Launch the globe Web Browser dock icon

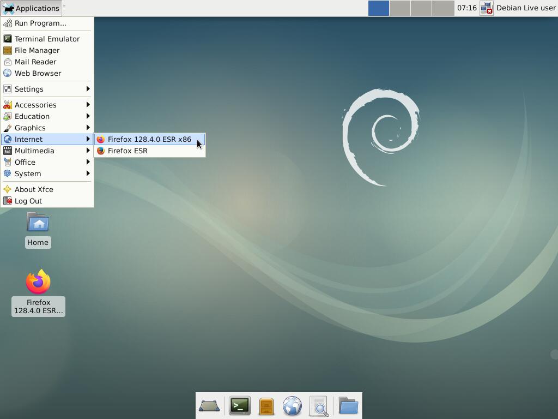(292, 406)
